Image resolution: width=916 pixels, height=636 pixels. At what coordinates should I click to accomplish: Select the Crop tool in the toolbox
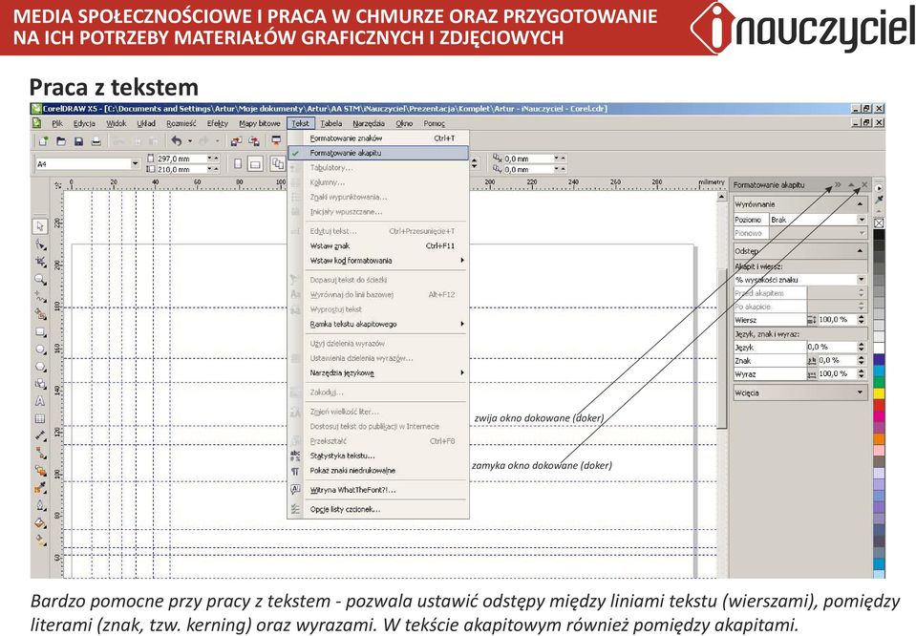point(40,262)
